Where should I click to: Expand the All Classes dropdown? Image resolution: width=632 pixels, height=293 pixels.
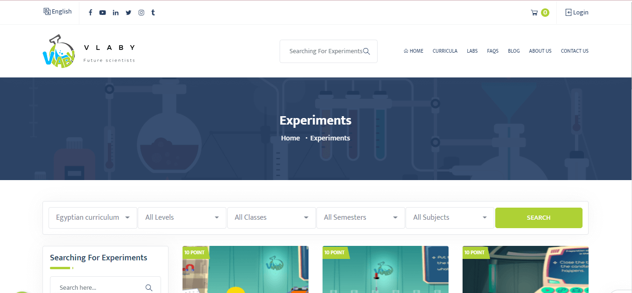pos(272,218)
